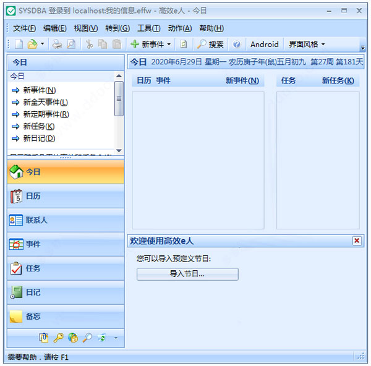This screenshot has width=371, height=366.
Task: Open the 帮助(H) menu
Action: (x=211, y=28)
